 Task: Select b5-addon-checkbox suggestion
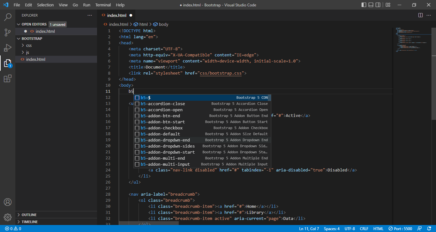(x=202, y=128)
